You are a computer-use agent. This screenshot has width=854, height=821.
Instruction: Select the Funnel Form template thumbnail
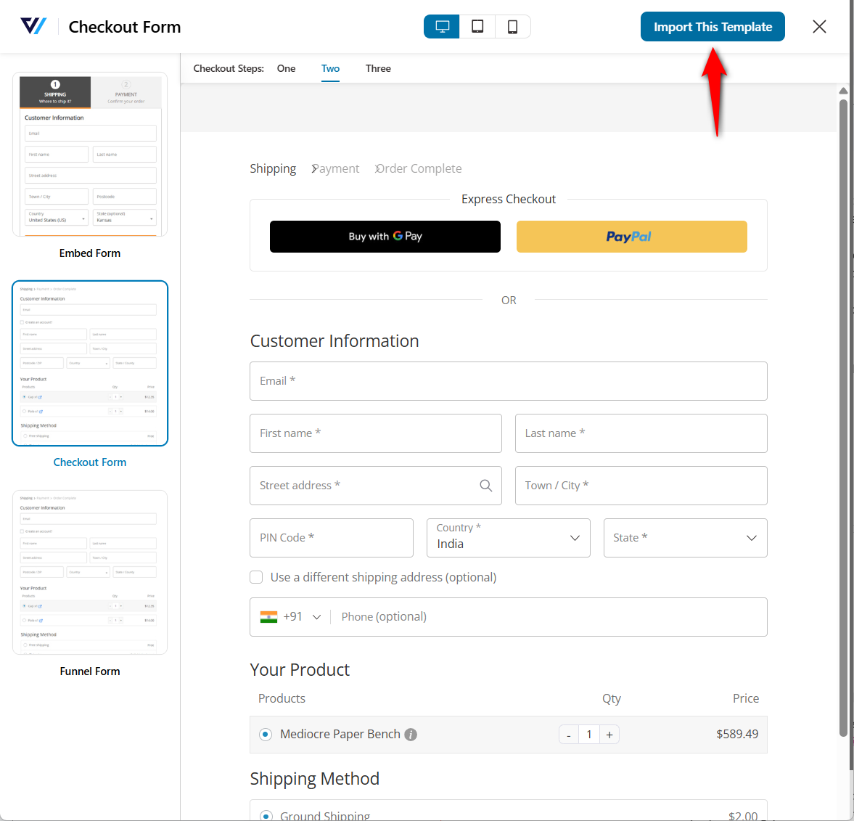(x=89, y=573)
